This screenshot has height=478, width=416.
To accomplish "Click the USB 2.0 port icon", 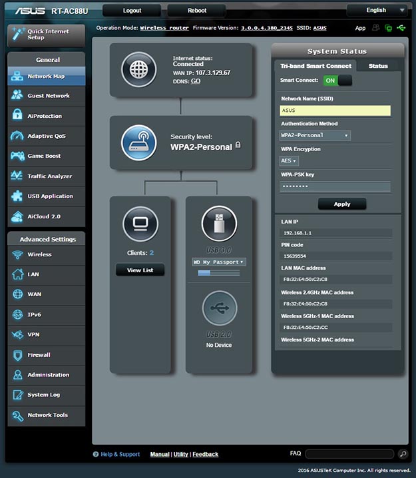I will coord(219,308).
